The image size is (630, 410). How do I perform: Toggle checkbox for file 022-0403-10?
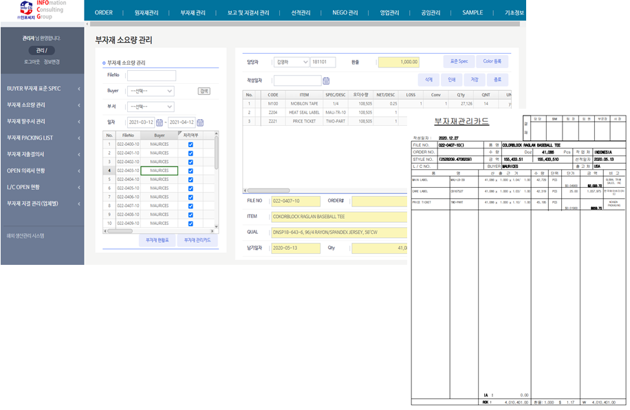pos(191,171)
